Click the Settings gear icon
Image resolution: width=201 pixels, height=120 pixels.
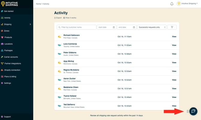(2, 83)
